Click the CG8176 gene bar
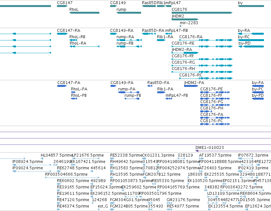271x211 pixels. click(x=202, y=13)
